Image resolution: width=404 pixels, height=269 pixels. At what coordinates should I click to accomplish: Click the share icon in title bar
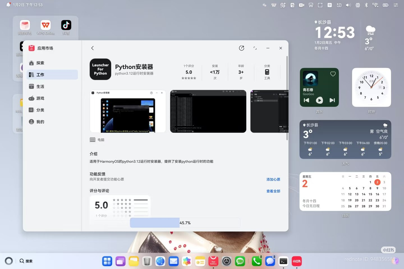tap(241, 48)
